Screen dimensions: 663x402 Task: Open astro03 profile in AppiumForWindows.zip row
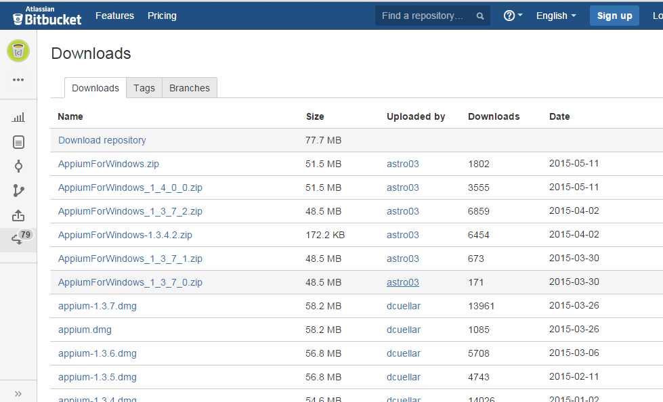pyautogui.click(x=402, y=164)
